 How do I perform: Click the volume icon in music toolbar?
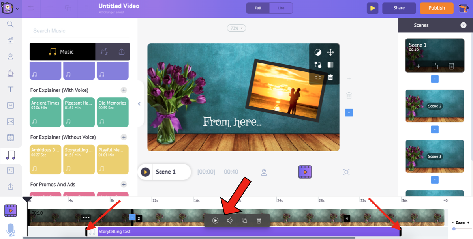[230, 220]
